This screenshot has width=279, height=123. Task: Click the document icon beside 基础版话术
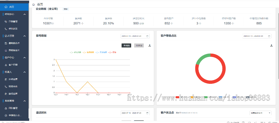click(x=6, y=43)
